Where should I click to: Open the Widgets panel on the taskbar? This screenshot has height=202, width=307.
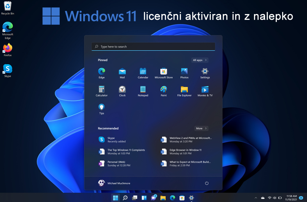coord(144,198)
